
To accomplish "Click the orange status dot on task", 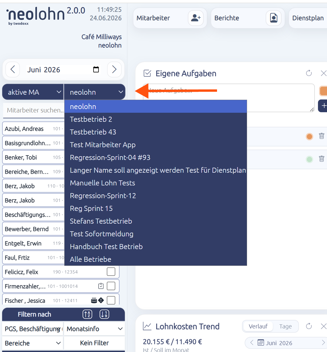I will 309,136.
